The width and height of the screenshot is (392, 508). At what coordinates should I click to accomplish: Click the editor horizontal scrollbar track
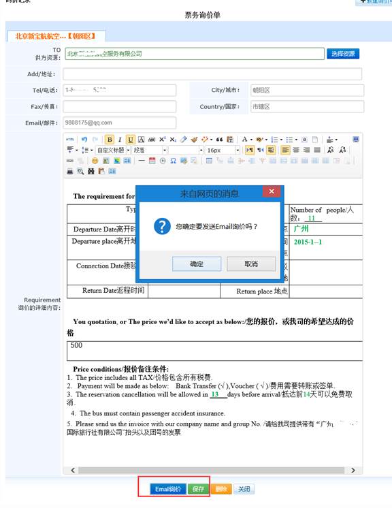(x=212, y=470)
